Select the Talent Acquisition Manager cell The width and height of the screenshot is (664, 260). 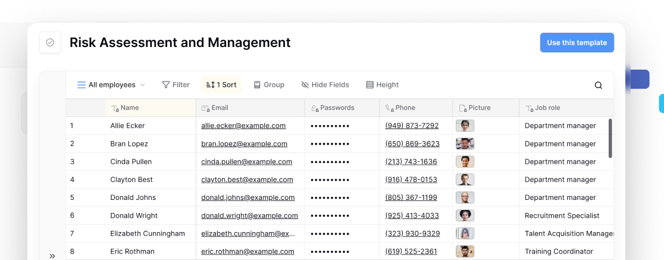566,233
